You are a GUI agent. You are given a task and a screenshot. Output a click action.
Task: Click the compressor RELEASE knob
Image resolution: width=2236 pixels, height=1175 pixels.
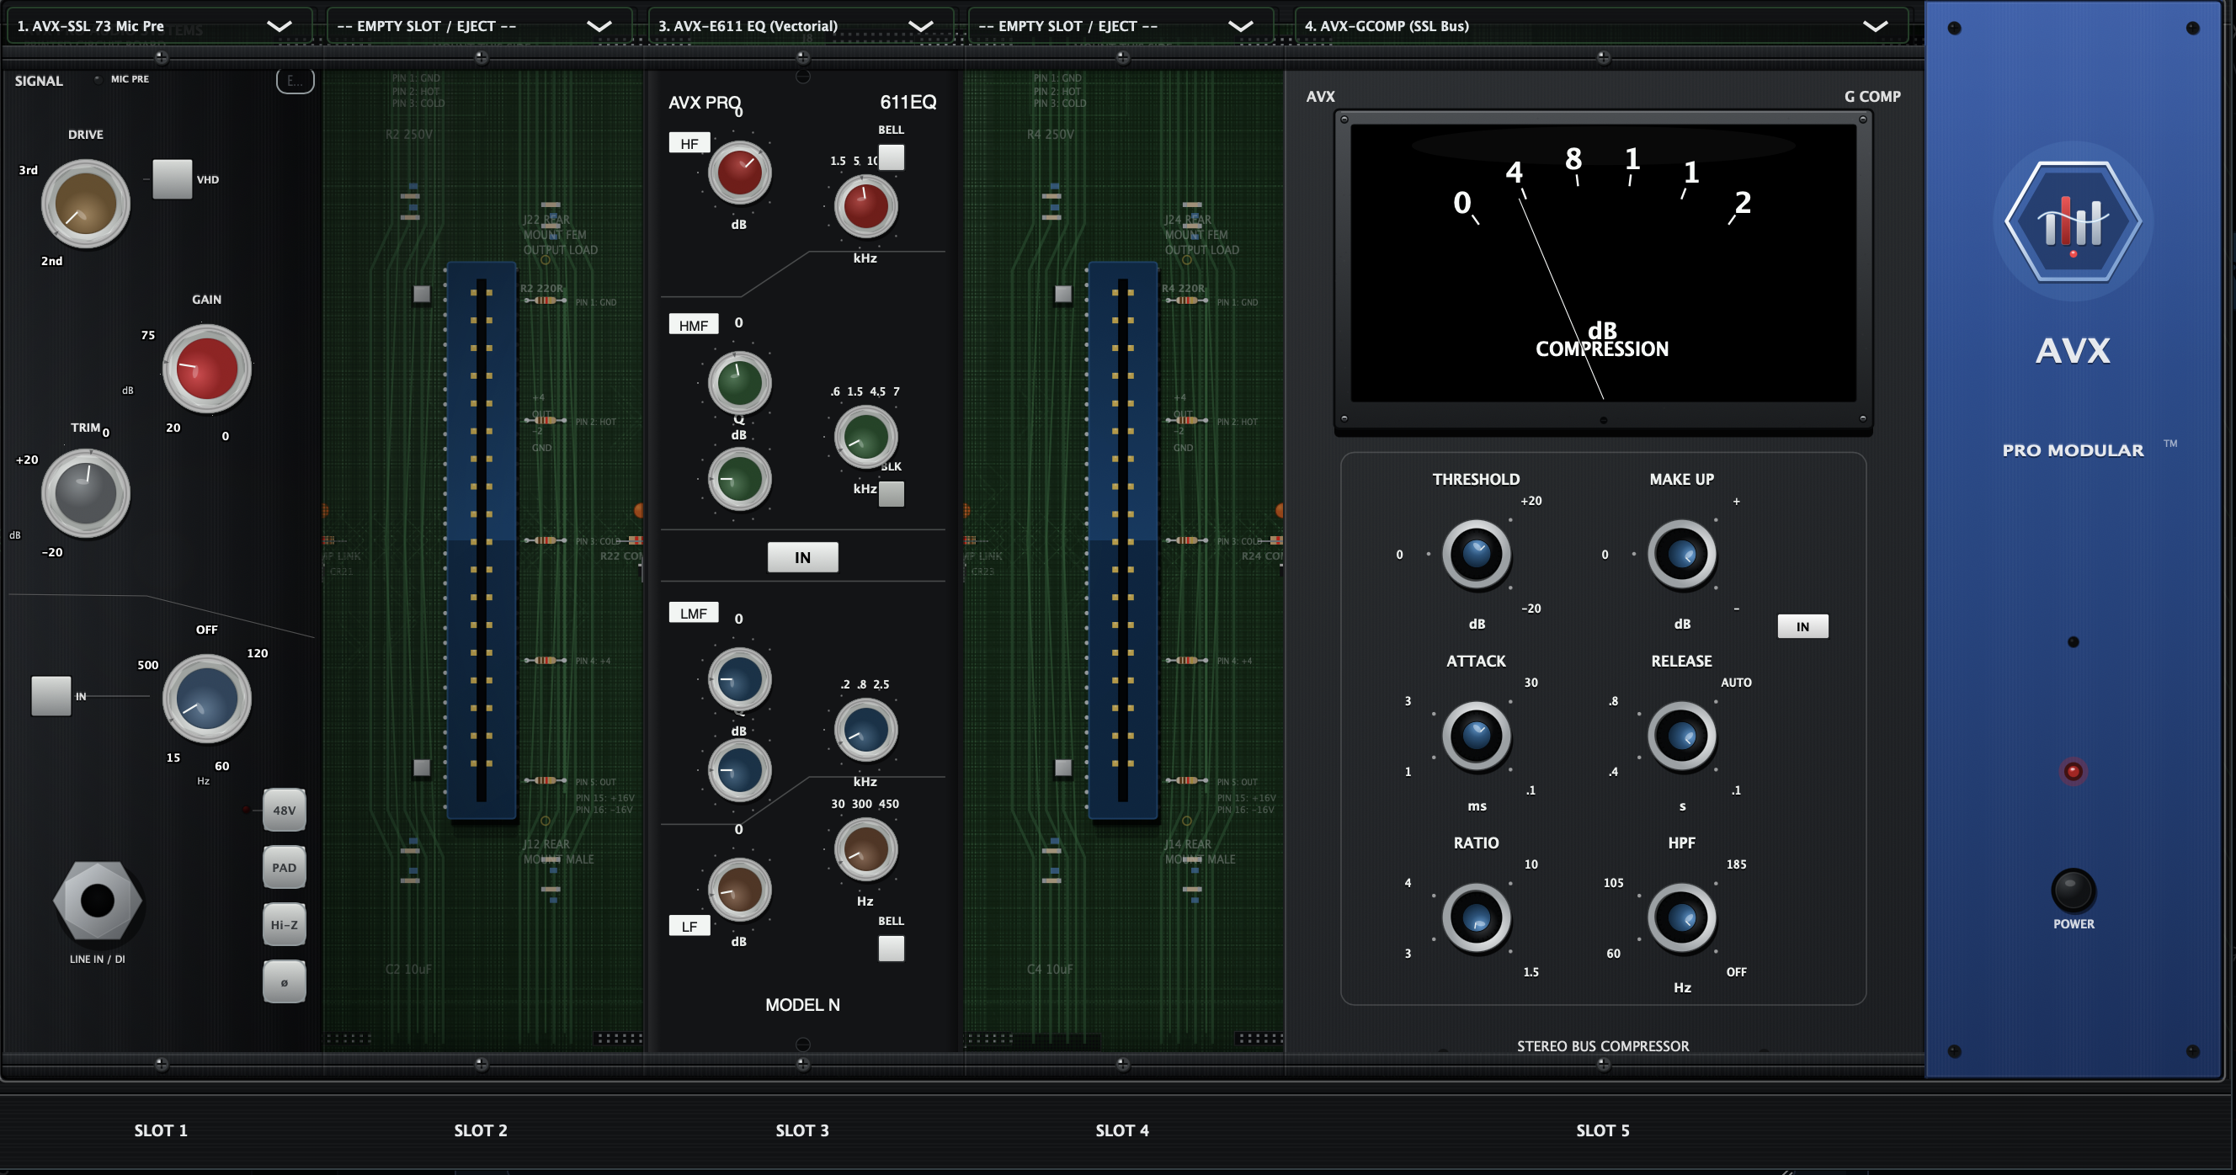(1681, 736)
